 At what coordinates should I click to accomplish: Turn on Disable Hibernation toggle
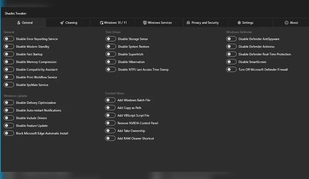click(x=111, y=62)
